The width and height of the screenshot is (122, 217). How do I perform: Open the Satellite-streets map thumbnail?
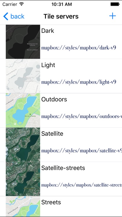click(23, 179)
